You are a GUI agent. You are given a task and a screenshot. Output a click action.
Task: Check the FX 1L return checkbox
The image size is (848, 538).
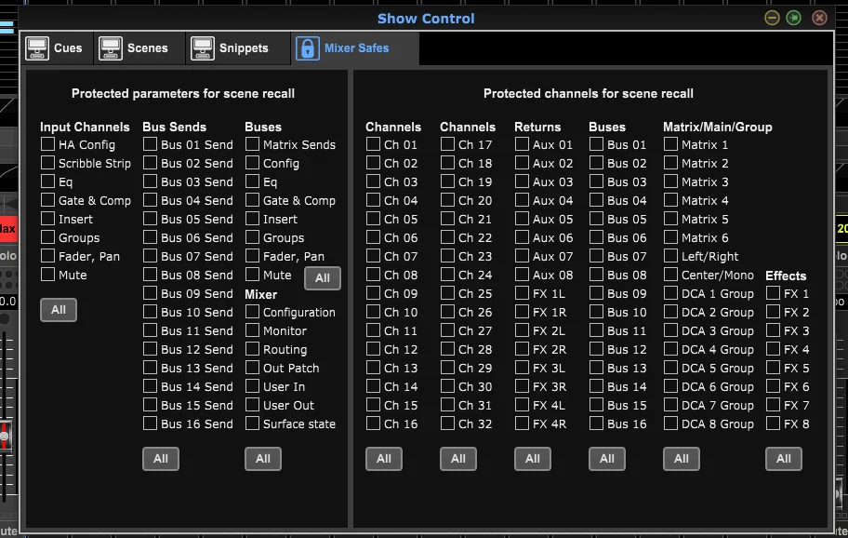point(522,293)
